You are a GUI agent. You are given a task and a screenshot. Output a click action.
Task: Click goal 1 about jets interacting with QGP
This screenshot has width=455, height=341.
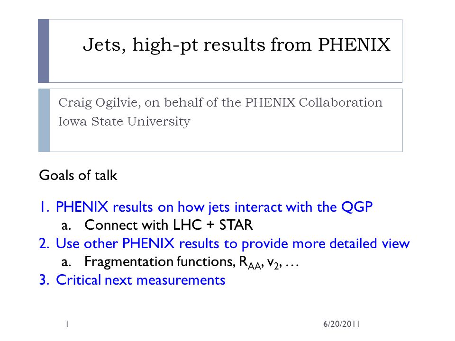click(x=206, y=207)
